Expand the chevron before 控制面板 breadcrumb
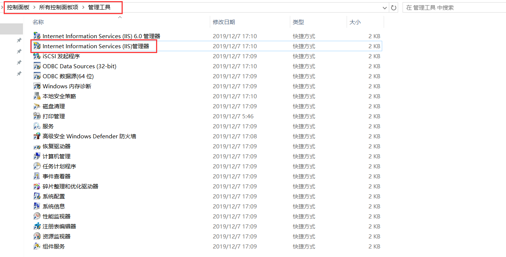Viewport: 506px width, 257px height. pyautogui.click(x=3, y=7)
